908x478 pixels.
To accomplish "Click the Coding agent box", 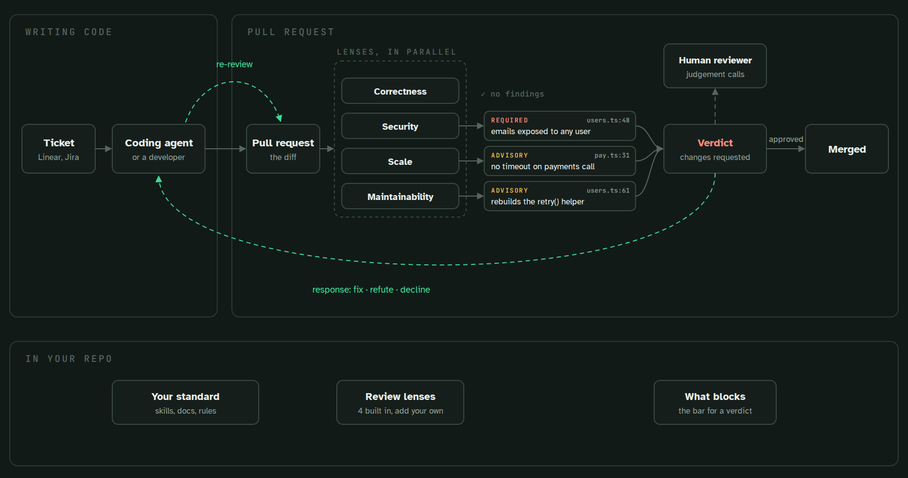I will [159, 149].
